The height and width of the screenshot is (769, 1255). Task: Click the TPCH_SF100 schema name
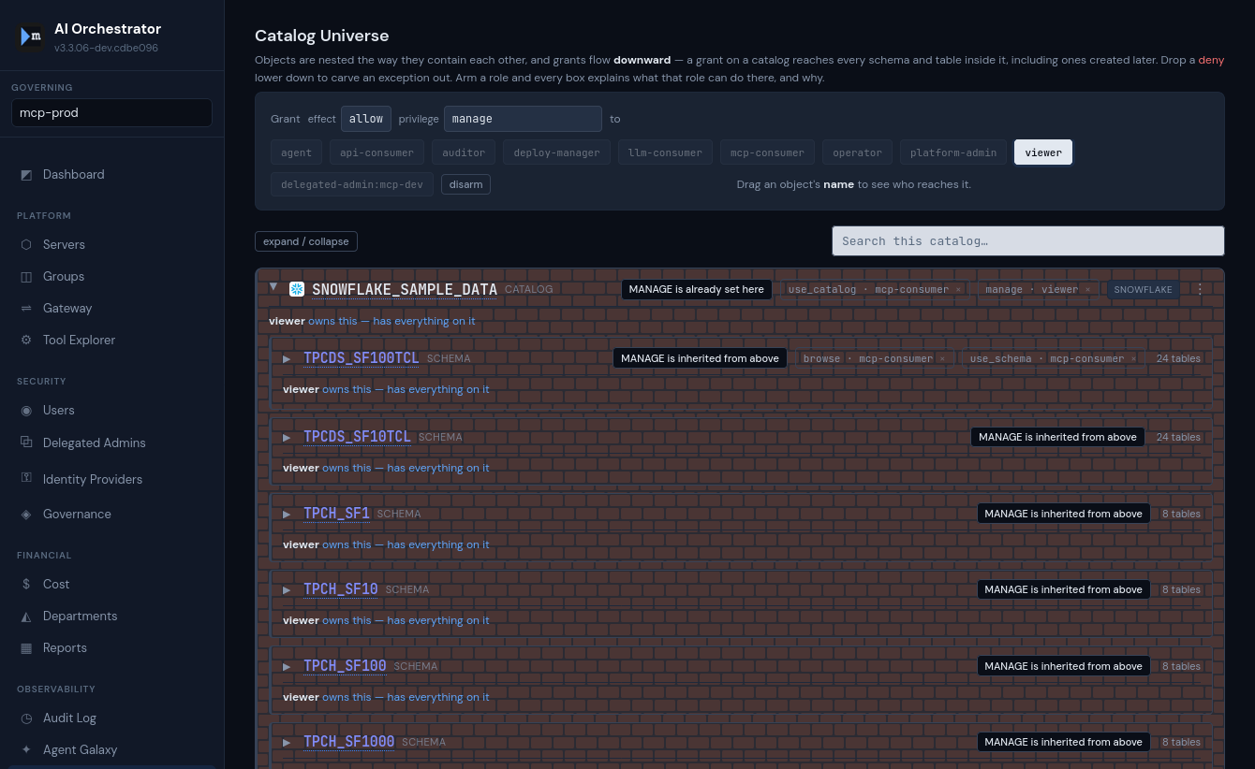tap(345, 667)
